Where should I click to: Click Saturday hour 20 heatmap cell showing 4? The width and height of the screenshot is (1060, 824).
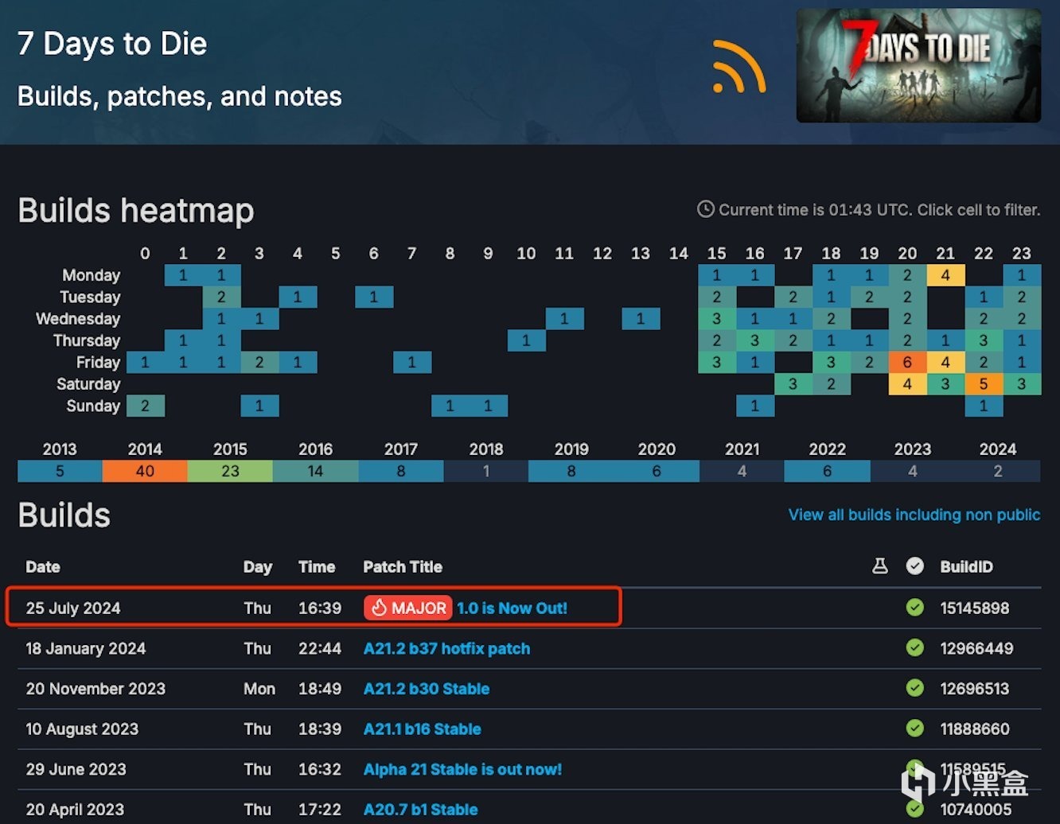coord(907,384)
